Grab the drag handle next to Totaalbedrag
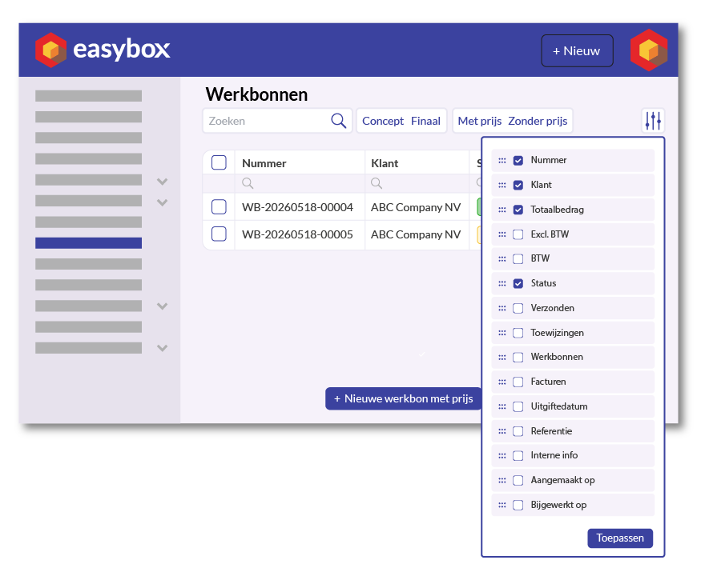705x576 pixels. (x=502, y=210)
